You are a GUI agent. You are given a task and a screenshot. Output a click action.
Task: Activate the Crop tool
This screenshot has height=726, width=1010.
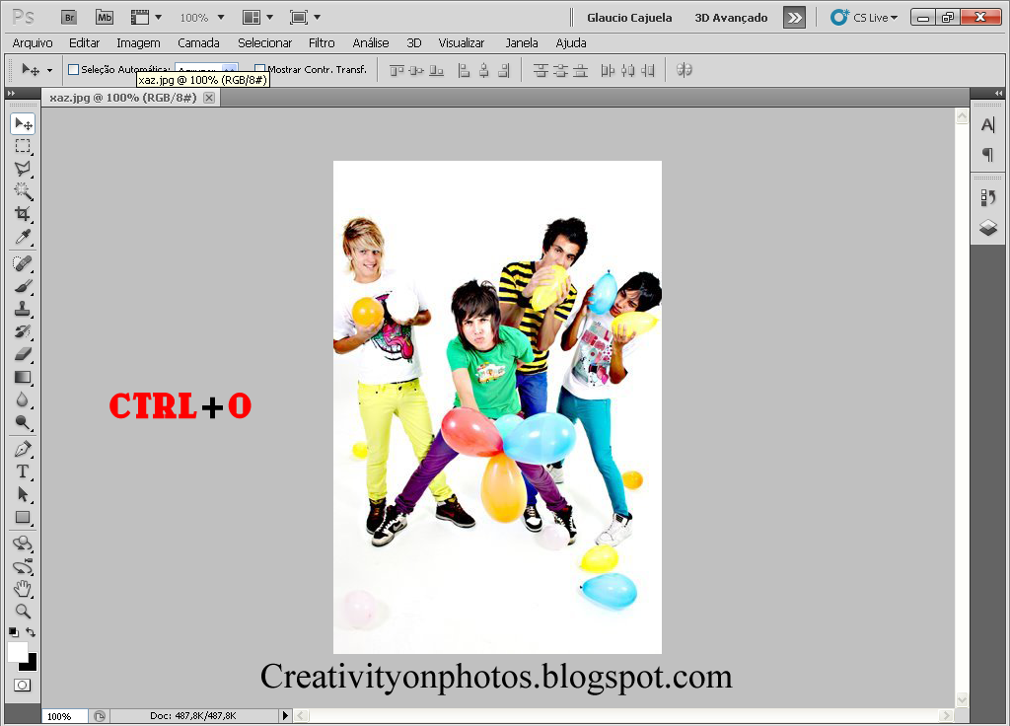pyautogui.click(x=23, y=214)
